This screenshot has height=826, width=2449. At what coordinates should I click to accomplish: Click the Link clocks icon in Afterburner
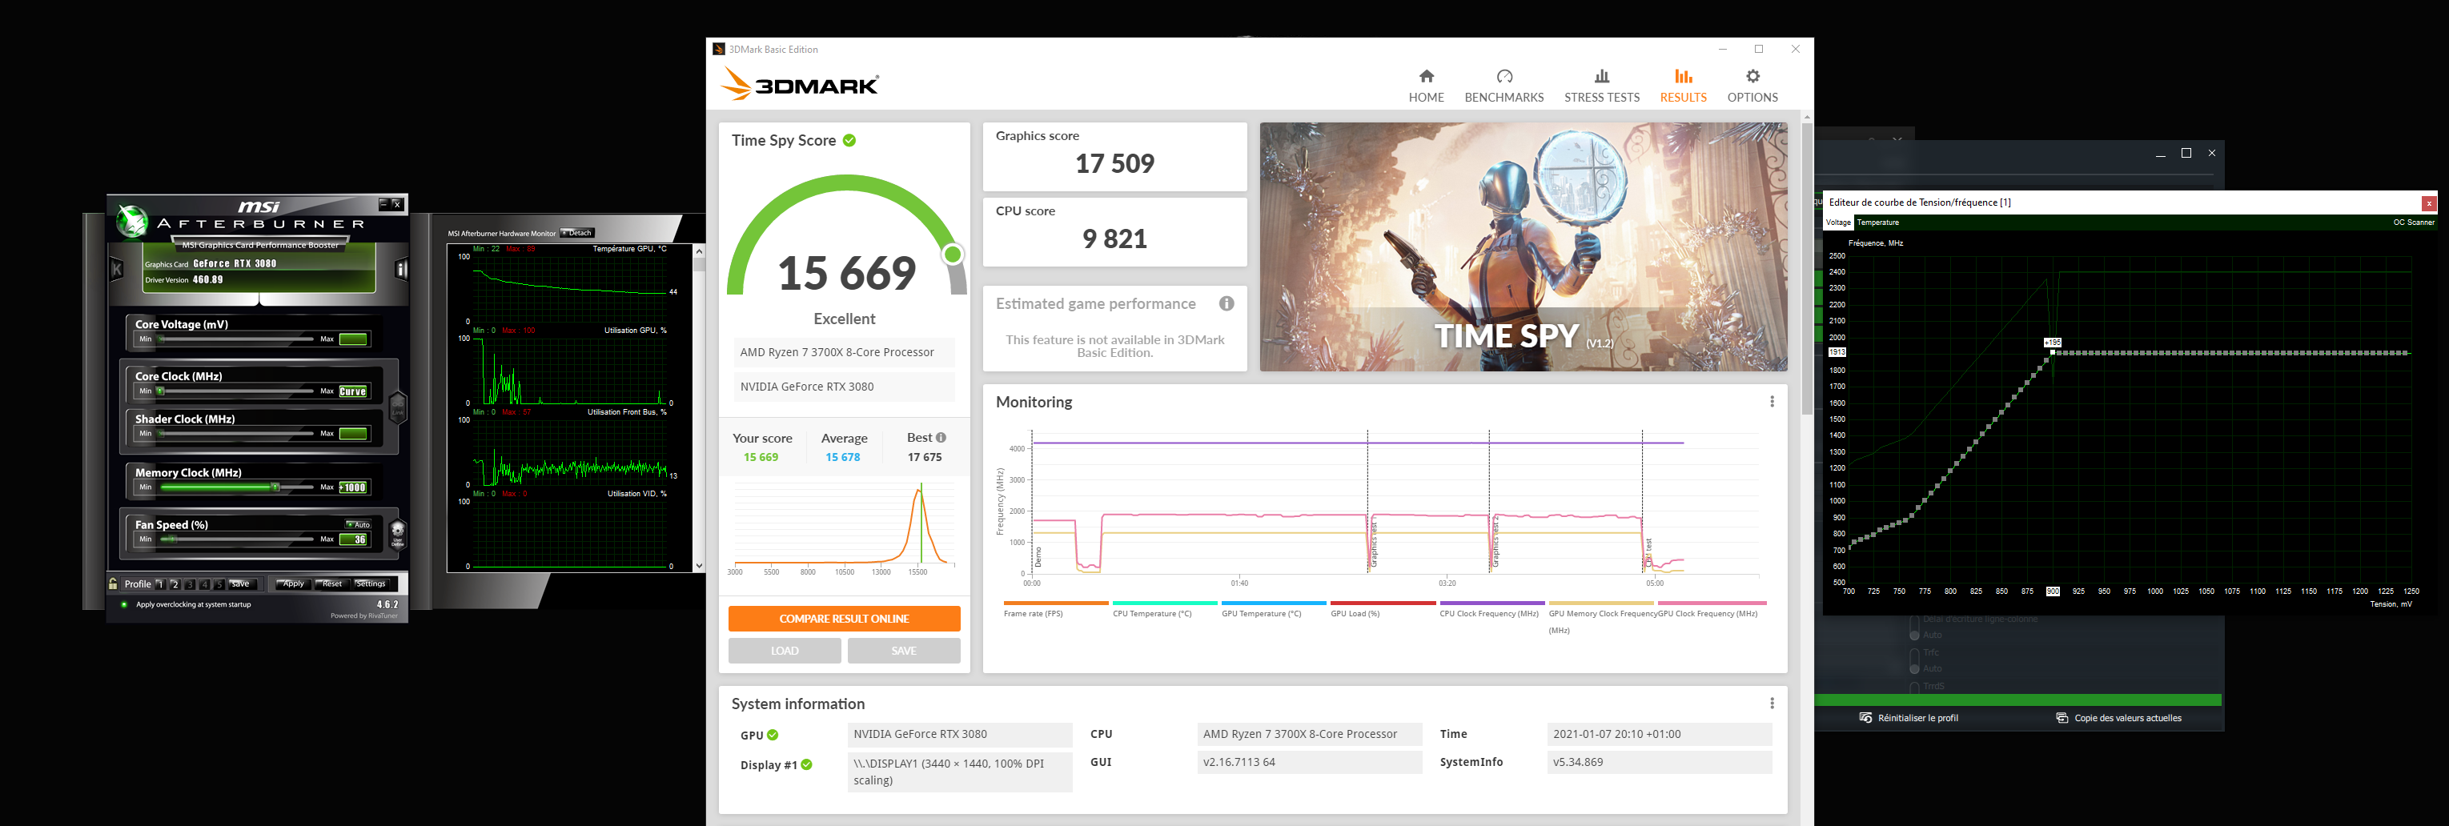399,407
